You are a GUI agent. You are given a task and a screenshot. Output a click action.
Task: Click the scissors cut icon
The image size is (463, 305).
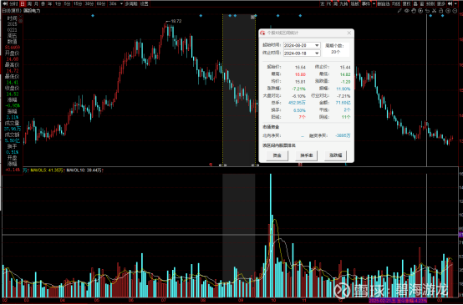(x=434, y=11)
